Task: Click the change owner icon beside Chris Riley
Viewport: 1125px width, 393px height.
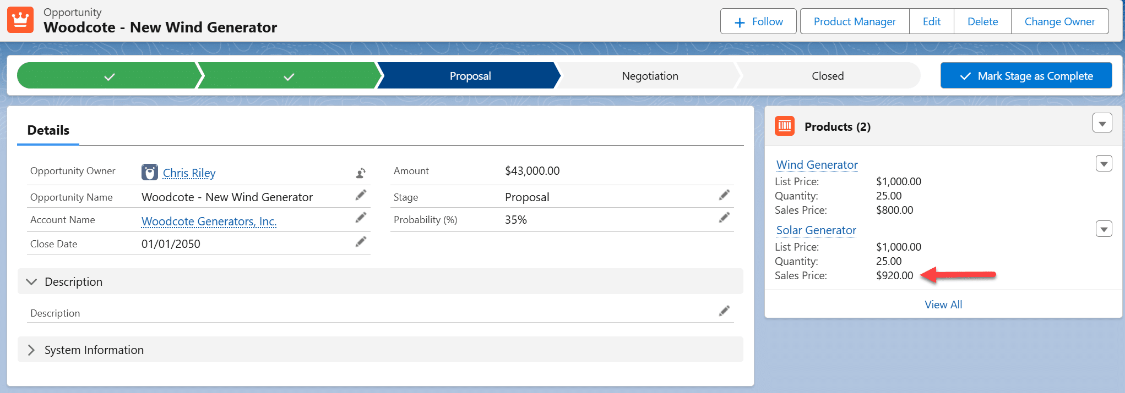Action: (361, 173)
